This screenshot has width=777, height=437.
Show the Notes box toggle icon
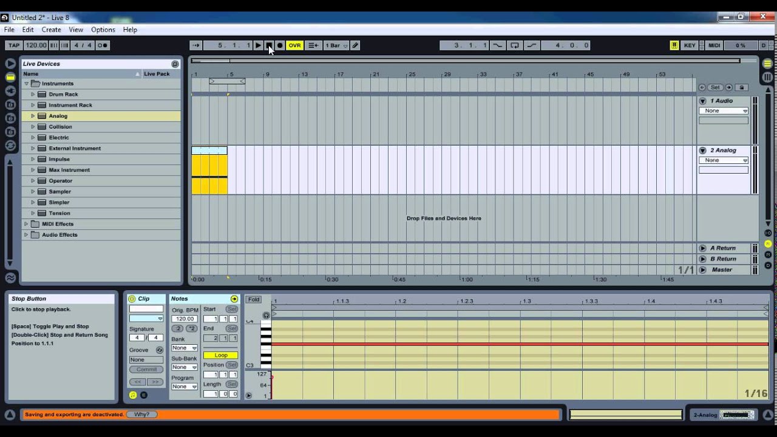[x=133, y=395]
